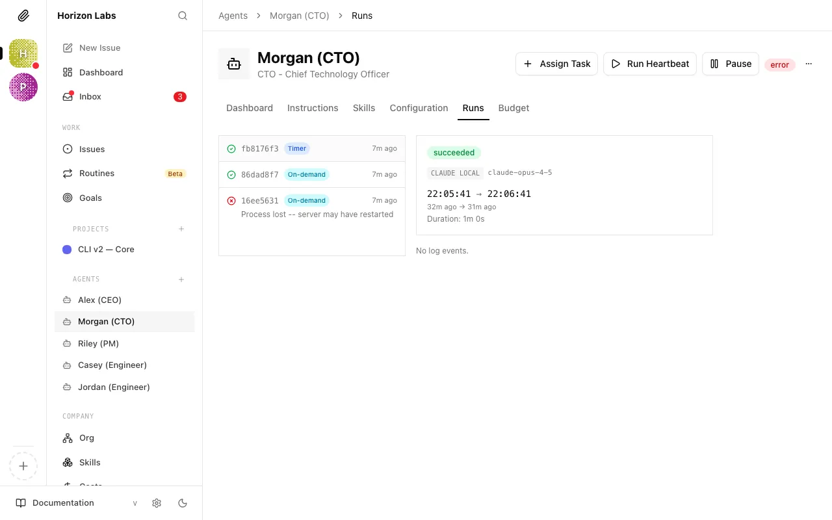
Task: Create a New Issue
Action: click(x=124, y=47)
